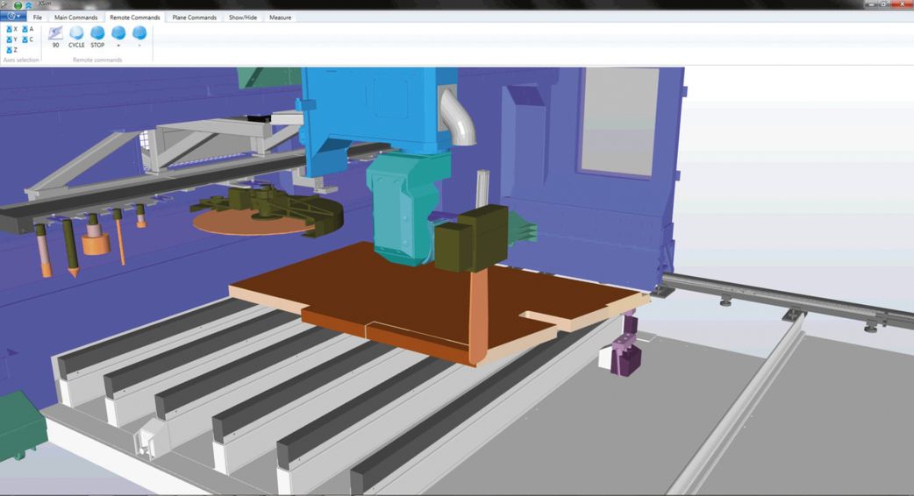Toggle the C axis selection
Viewport: 914px width, 496px height.
[x=26, y=39]
